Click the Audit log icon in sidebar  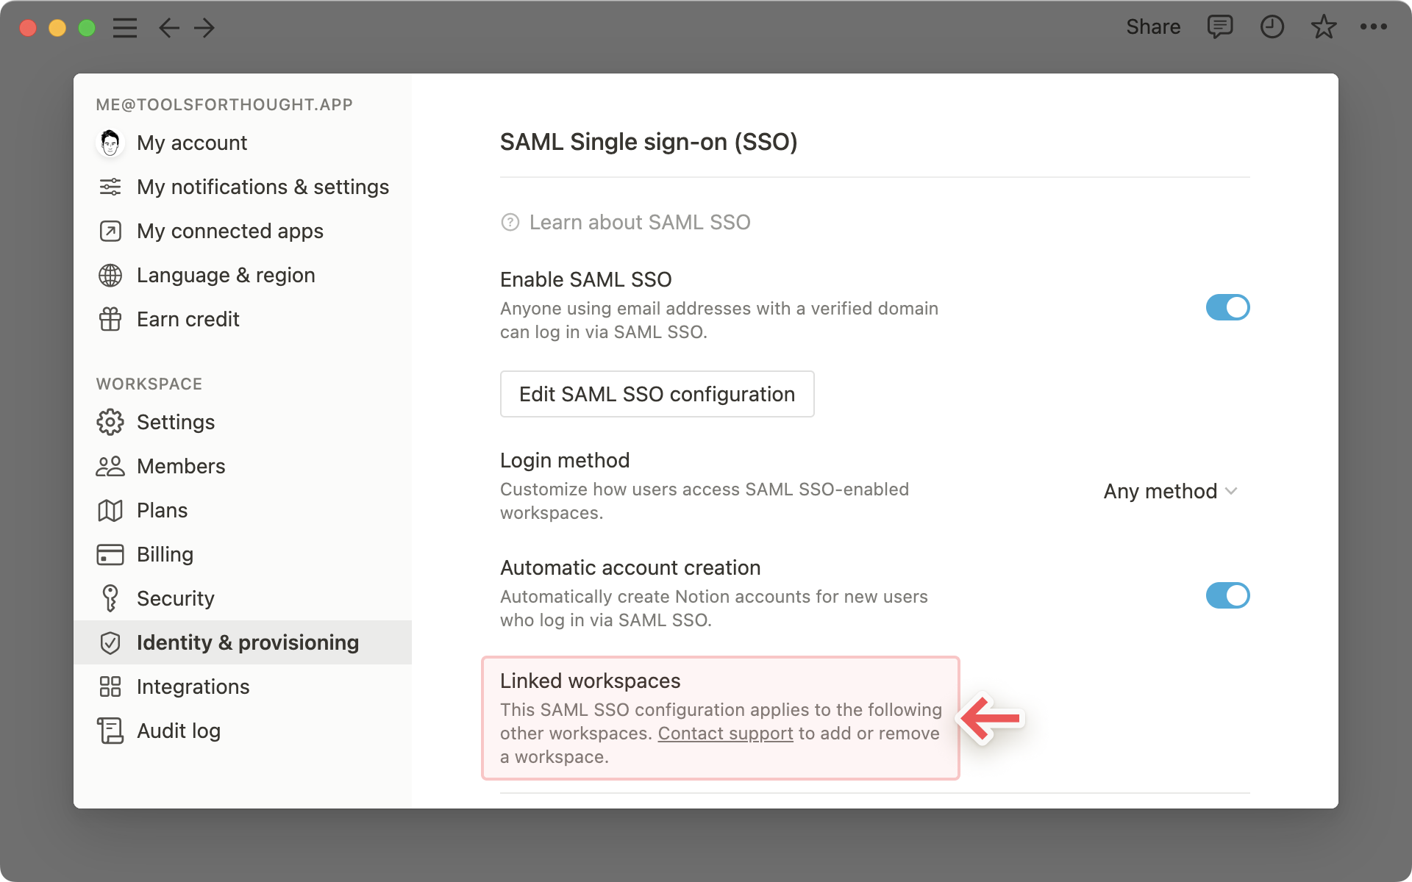(110, 731)
